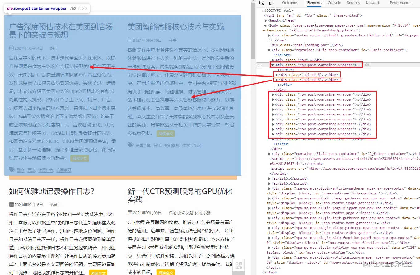Click the calendar icon beside 2021年09月30日
This screenshot has width=420, height=275.
(x=130, y=40)
